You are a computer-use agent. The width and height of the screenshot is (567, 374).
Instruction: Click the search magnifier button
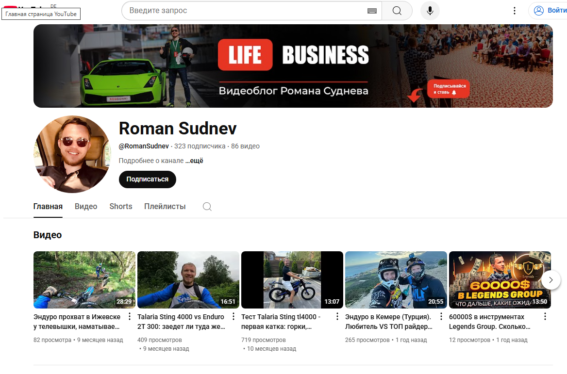(x=397, y=11)
